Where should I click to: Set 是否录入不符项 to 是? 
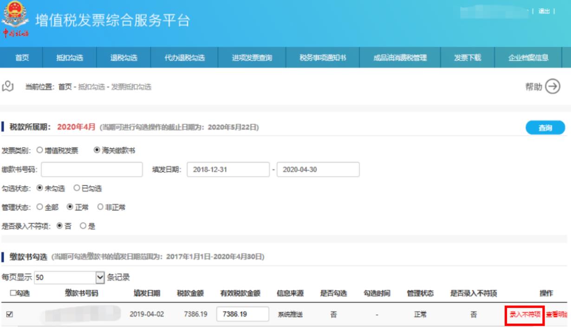pos(83,226)
